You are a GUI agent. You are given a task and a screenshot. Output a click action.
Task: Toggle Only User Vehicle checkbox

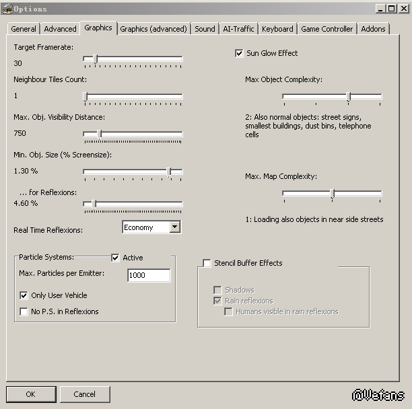click(24, 295)
